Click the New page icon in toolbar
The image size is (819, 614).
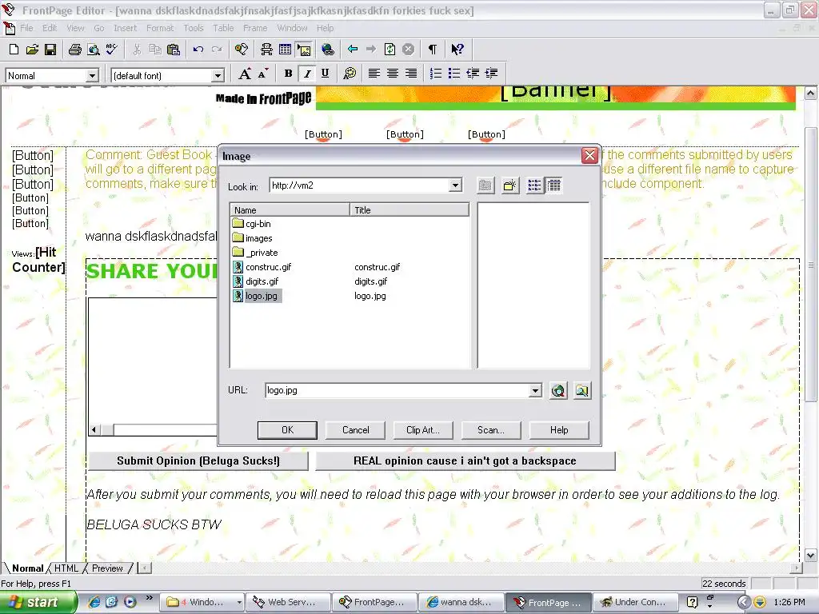tap(14, 50)
